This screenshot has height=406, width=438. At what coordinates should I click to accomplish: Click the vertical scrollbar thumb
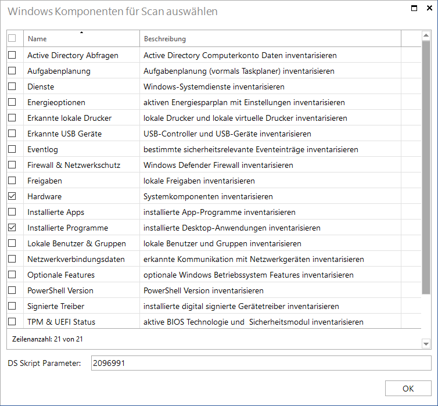click(x=426, y=167)
